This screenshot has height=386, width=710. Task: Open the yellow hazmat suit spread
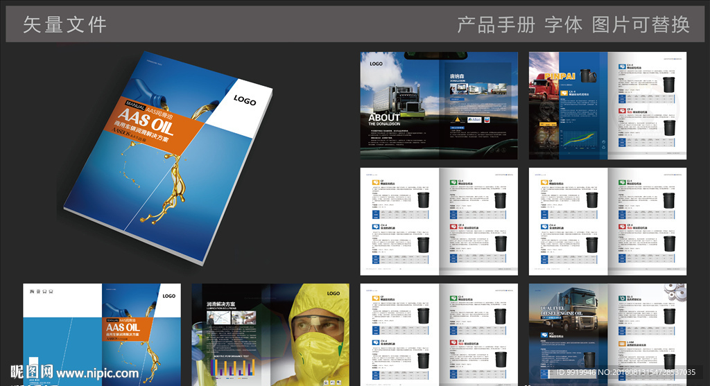pyautogui.click(x=270, y=335)
